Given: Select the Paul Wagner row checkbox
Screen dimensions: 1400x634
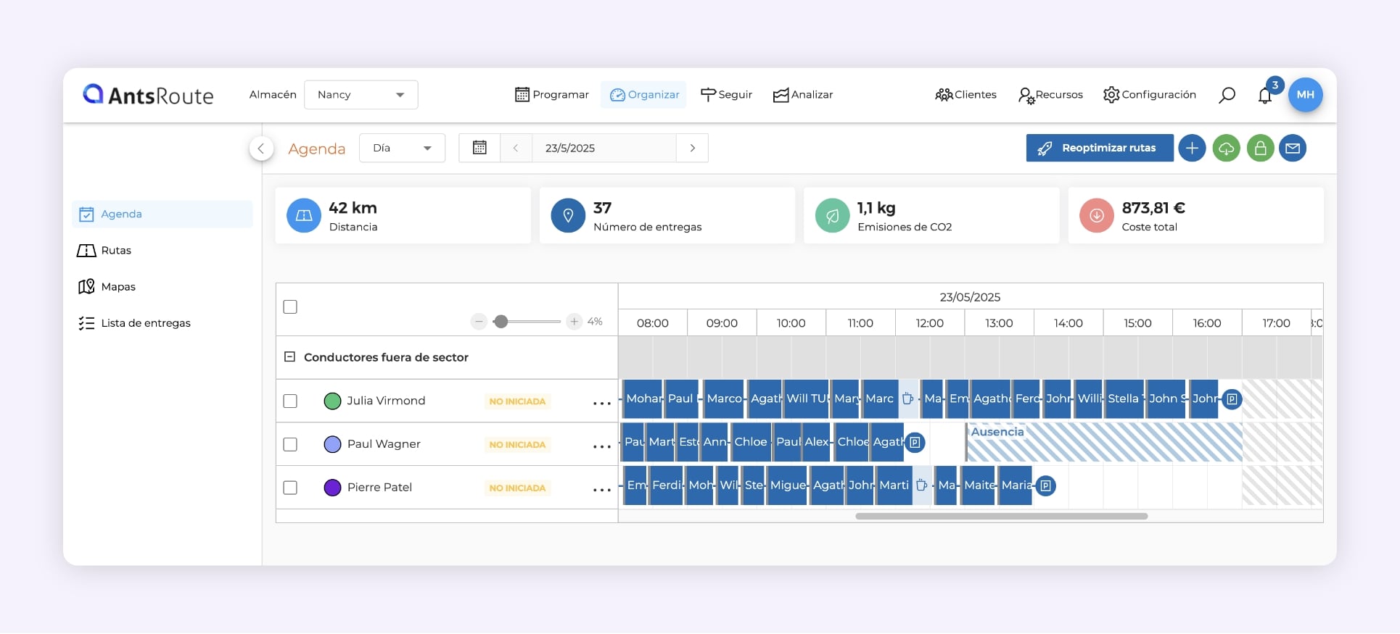Looking at the screenshot, I should pos(290,444).
